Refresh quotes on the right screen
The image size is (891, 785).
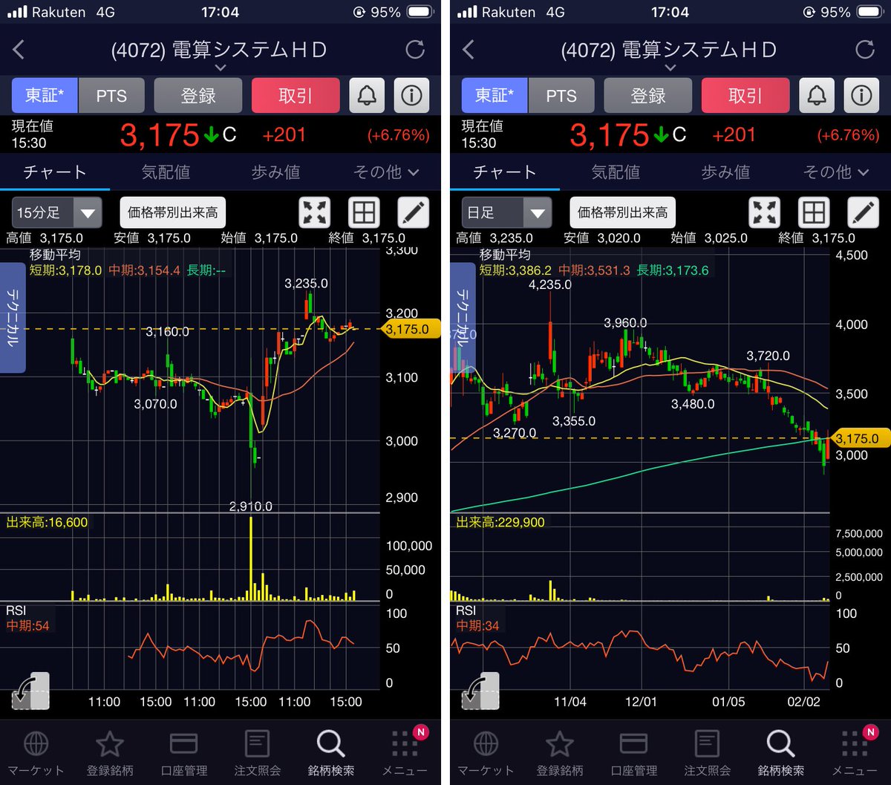tap(865, 50)
